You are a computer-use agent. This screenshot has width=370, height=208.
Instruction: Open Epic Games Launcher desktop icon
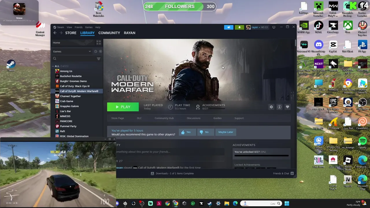click(x=333, y=105)
